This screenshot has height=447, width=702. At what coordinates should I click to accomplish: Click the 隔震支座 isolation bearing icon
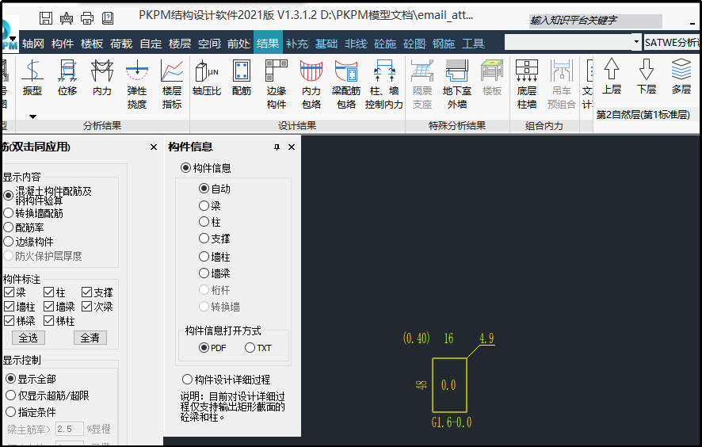tap(422, 85)
